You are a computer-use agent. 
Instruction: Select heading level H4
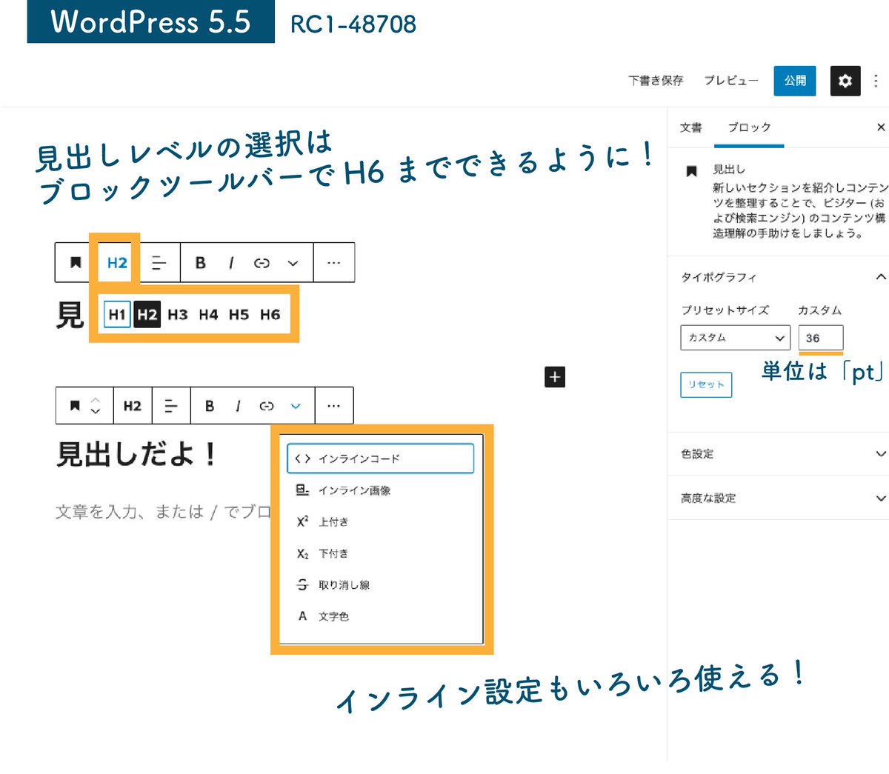point(208,314)
